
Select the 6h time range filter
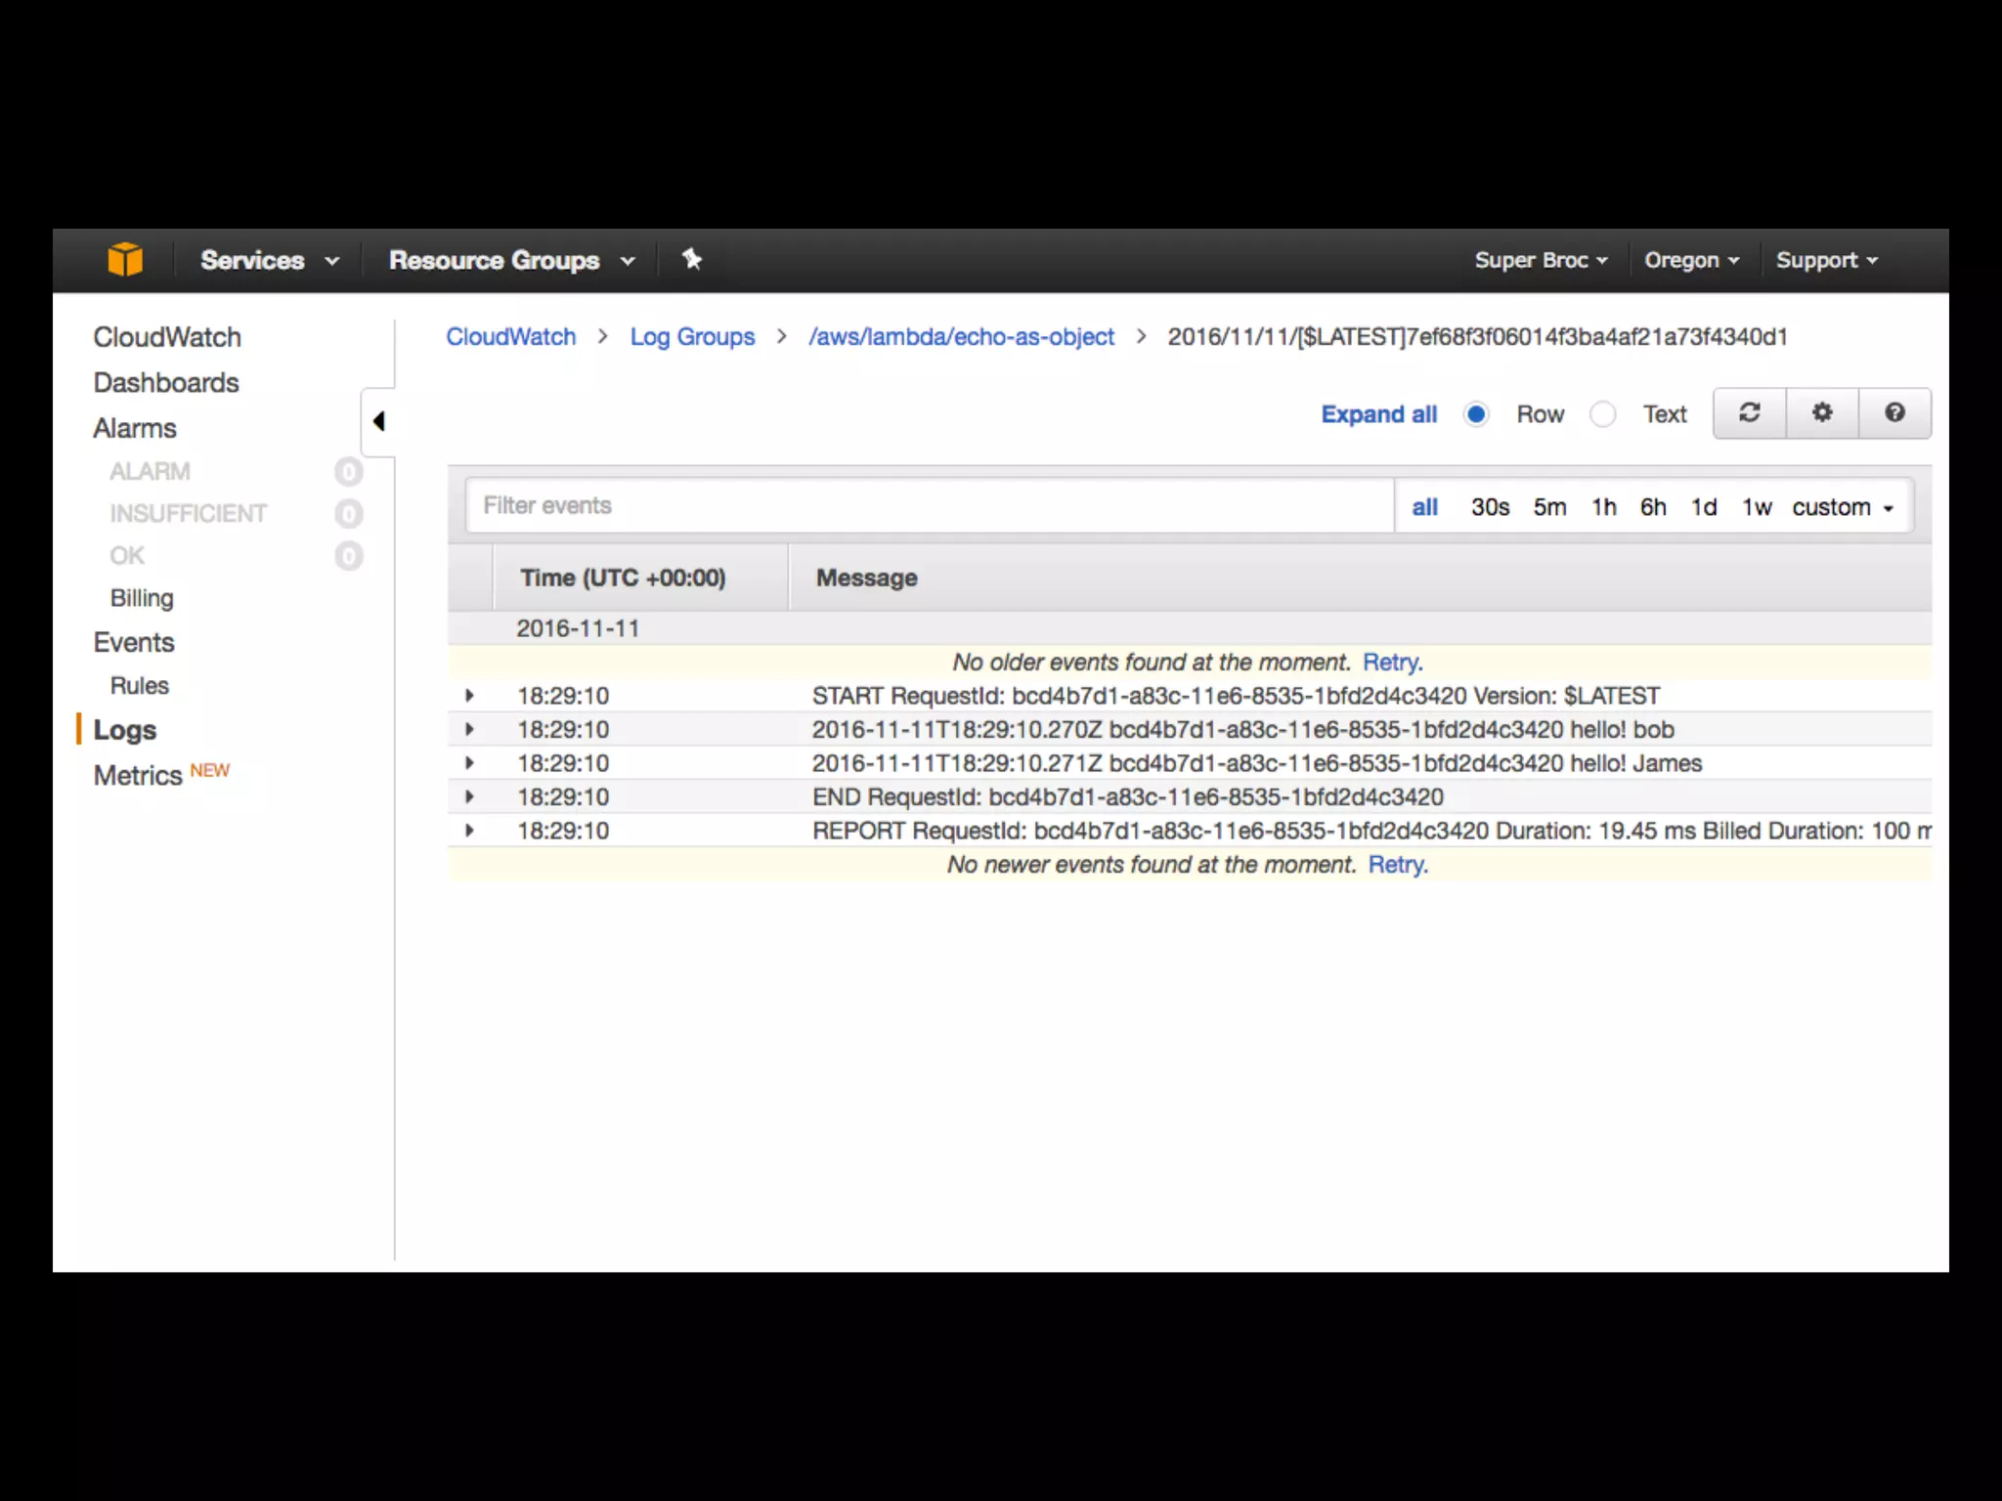(1654, 507)
